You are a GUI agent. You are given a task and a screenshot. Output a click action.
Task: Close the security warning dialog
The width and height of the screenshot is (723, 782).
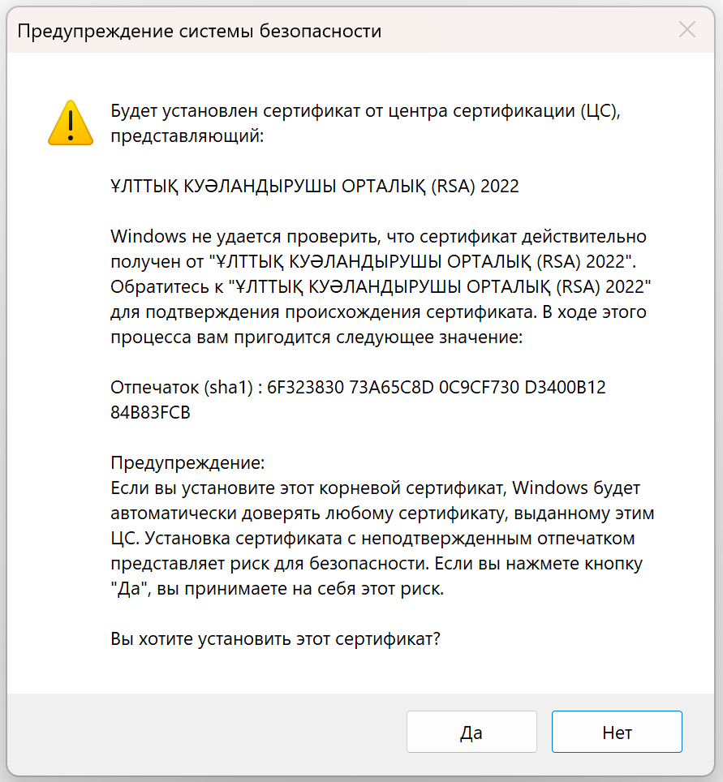click(x=687, y=30)
